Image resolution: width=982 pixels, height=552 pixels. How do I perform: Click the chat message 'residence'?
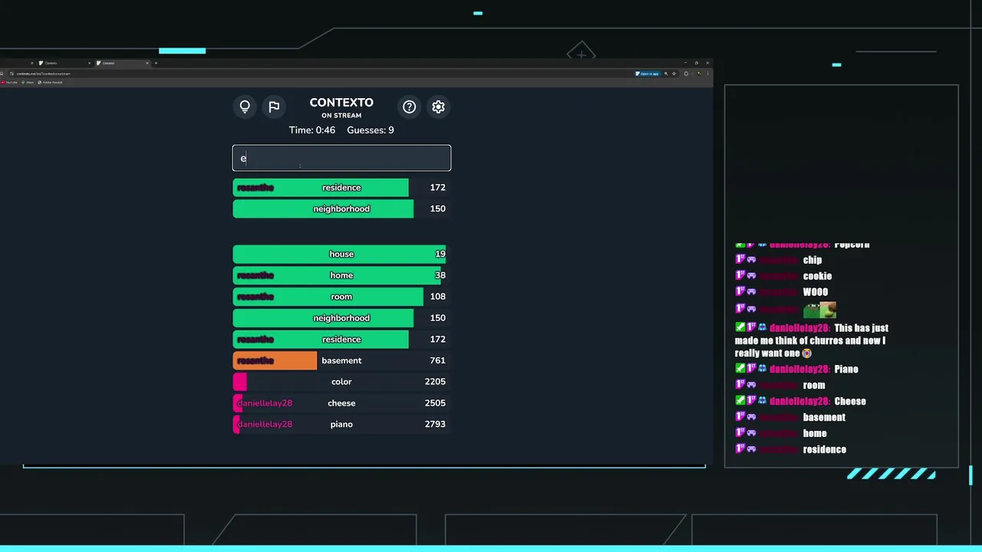[825, 450]
